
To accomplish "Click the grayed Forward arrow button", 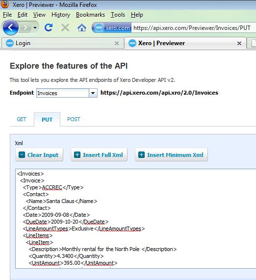I will pos(26,27).
